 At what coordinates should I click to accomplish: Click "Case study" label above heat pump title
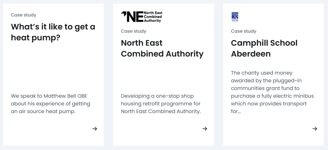[23, 15]
